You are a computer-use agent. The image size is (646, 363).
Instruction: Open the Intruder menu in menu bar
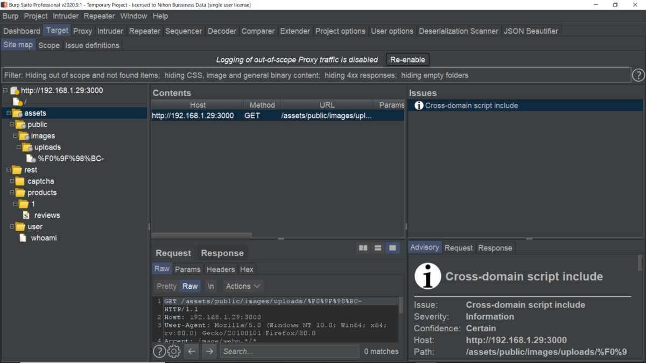click(66, 16)
